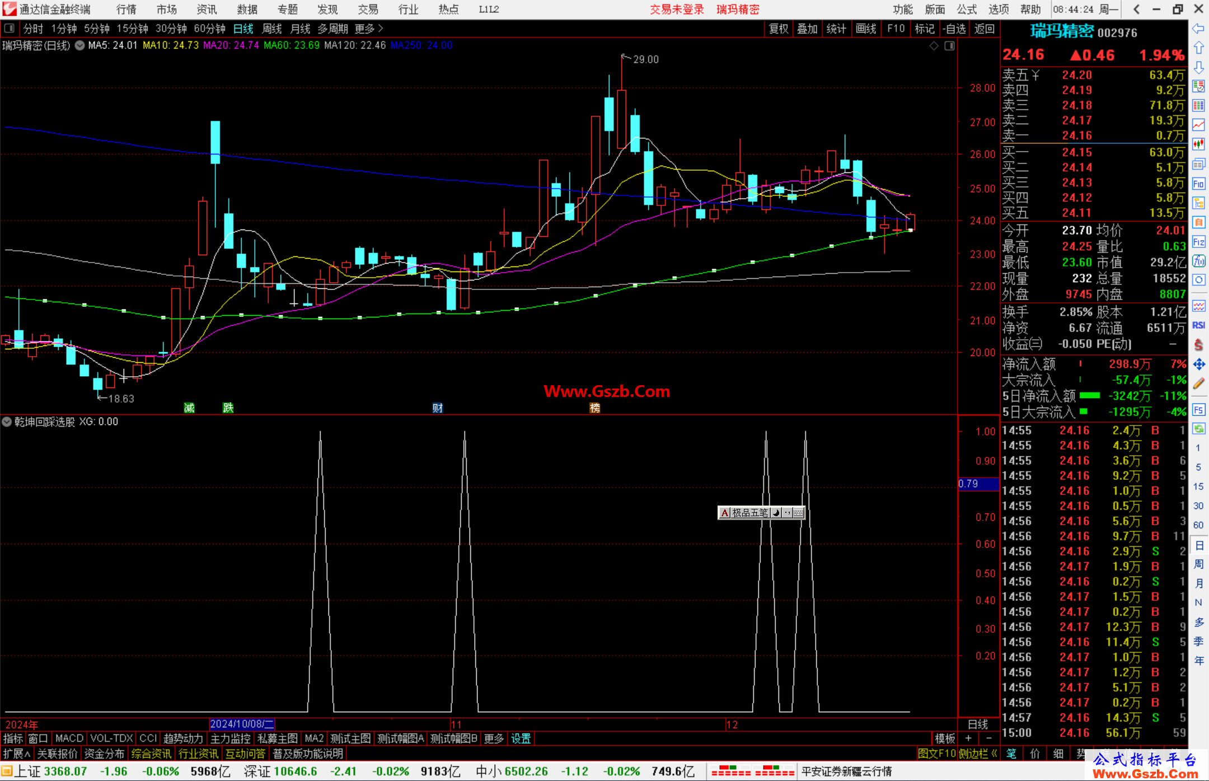
Task: Click the F12 trading sidebar icon
Action: coord(1198,242)
